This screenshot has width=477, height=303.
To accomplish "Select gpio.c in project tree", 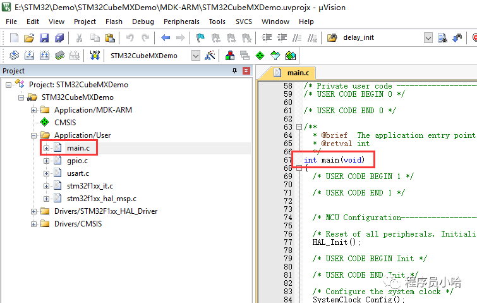I will pyautogui.click(x=77, y=161).
